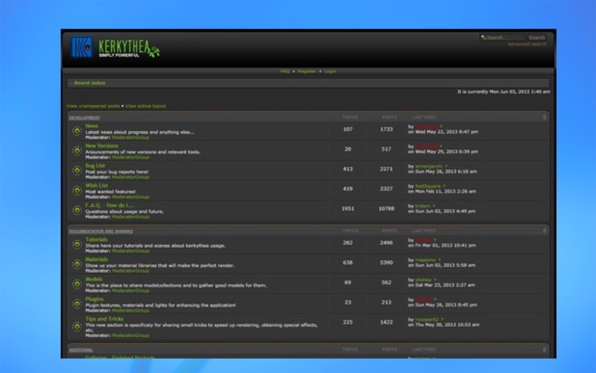This screenshot has width=596, height=373.
Task: Click the Models forum icon
Action: [x=77, y=283]
